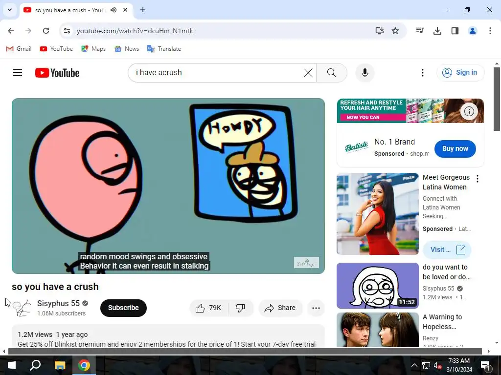The image size is (501, 375).
Task: Click the horizontal page scrollbar
Action: pos(245,352)
